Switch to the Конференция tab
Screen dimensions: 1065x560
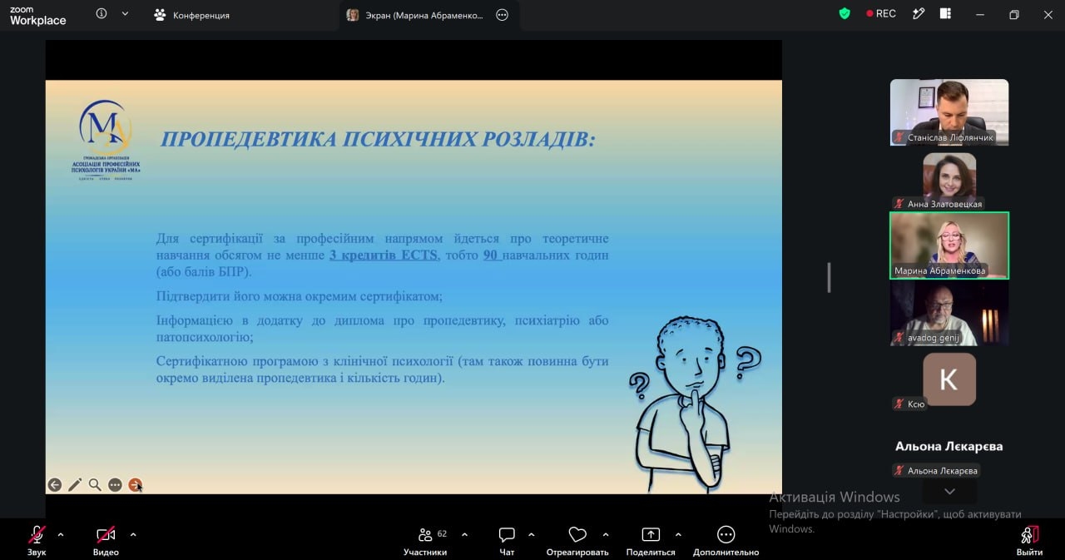click(192, 15)
